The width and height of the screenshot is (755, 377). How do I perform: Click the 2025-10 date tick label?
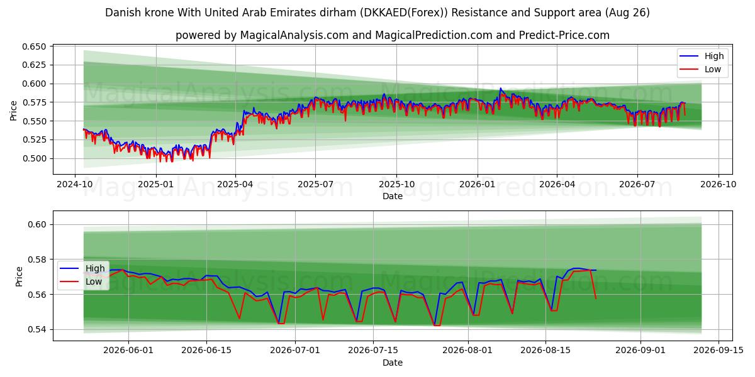tap(396, 185)
